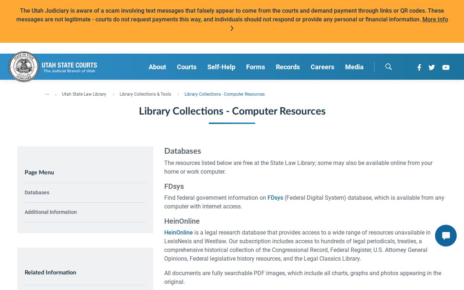Visit the Utah Courts Facebook page icon

pyautogui.click(x=419, y=67)
